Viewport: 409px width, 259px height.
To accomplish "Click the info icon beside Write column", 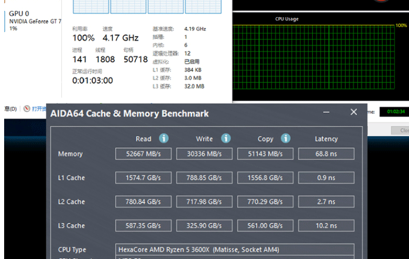I will 225,138.
